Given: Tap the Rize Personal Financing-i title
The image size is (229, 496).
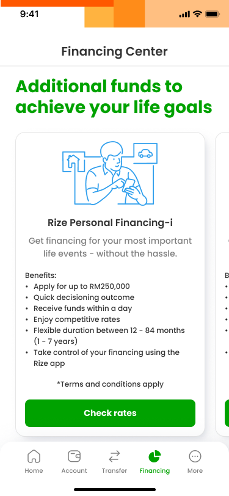Looking at the screenshot, I should 110,223.
